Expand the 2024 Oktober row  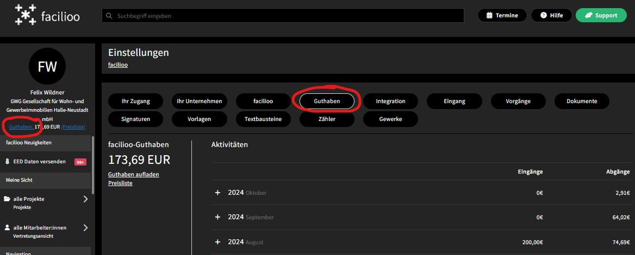point(217,193)
